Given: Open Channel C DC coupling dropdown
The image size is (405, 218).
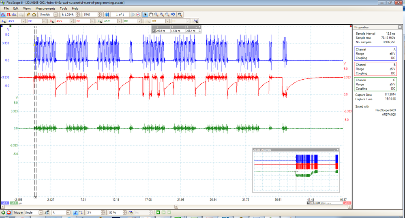Looking at the screenshot, I should [139, 21].
